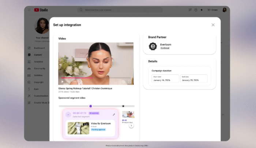Click the sparkle icon in the top bar
The width and height of the screenshot is (256, 148).
pos(202,10)
